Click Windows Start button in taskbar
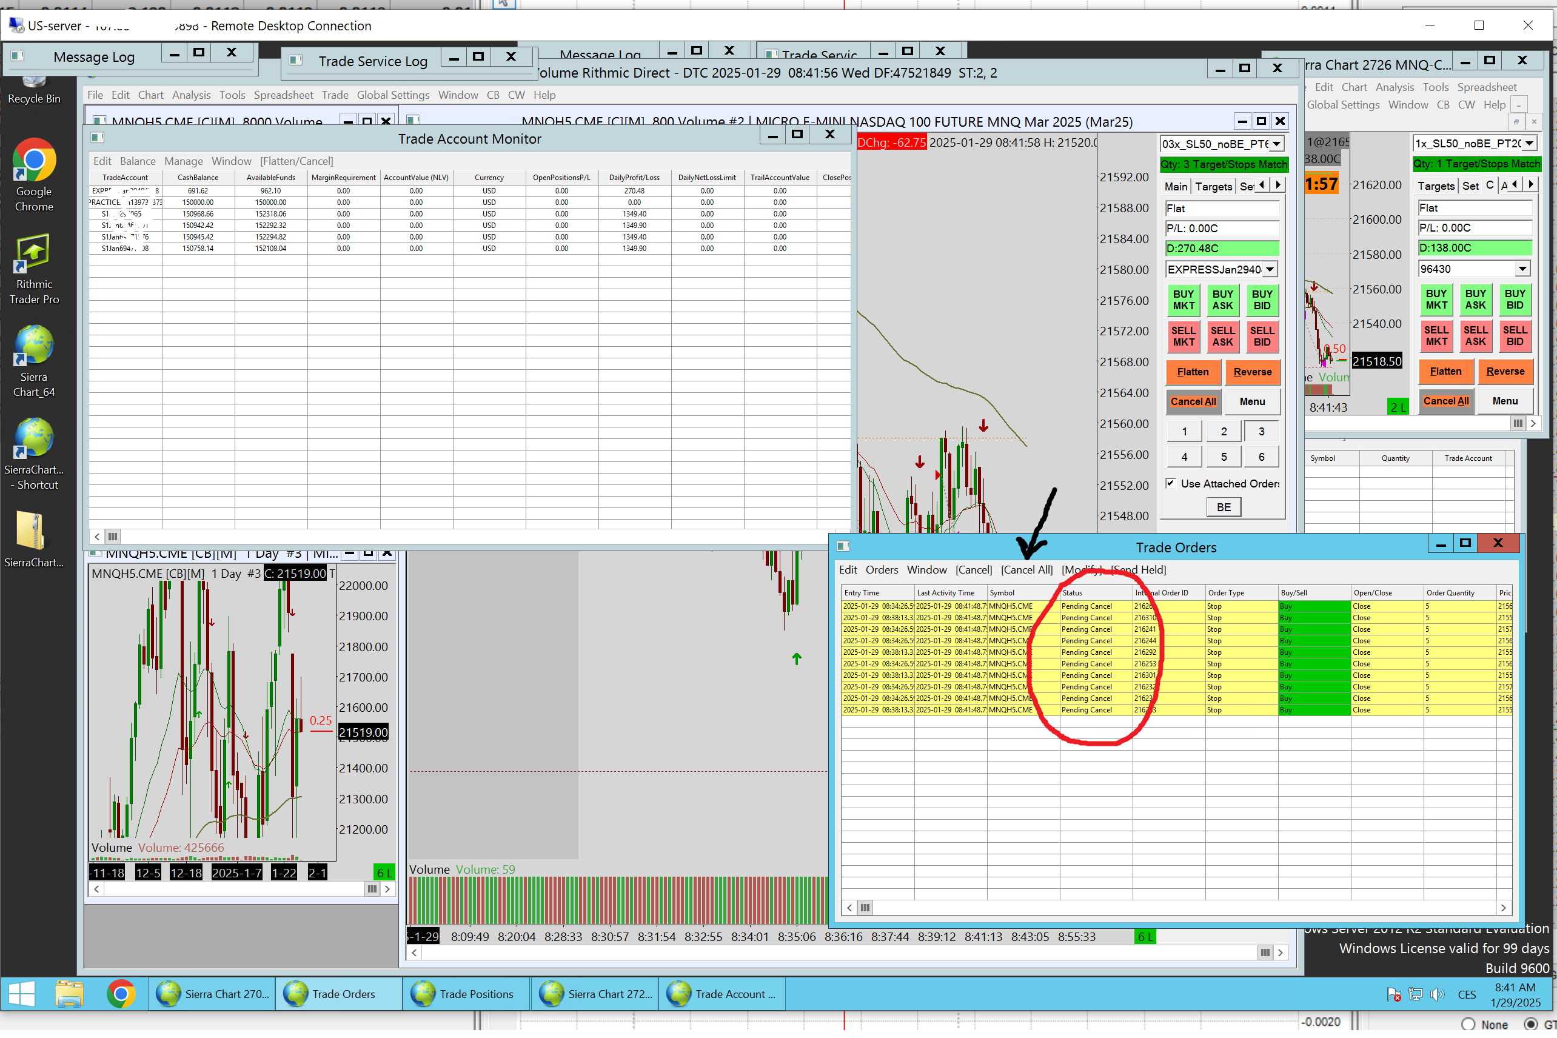 (21, 994)
